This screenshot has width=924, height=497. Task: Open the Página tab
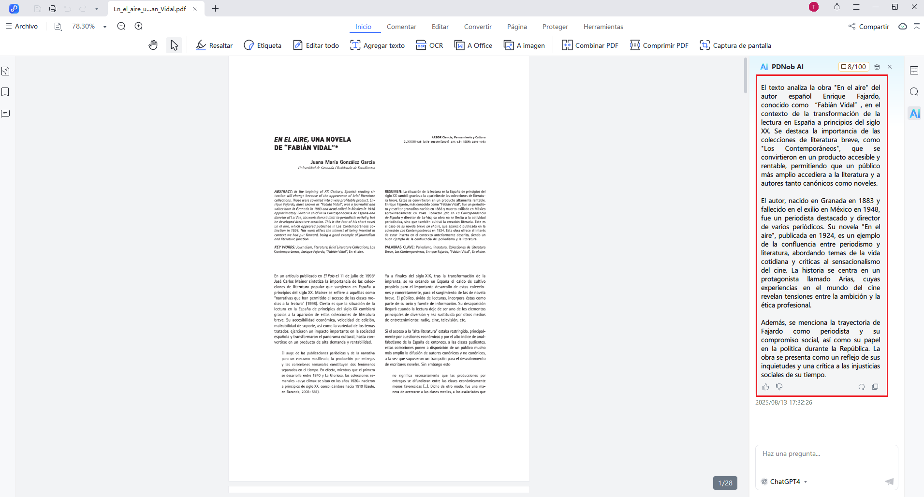point(517,27)
